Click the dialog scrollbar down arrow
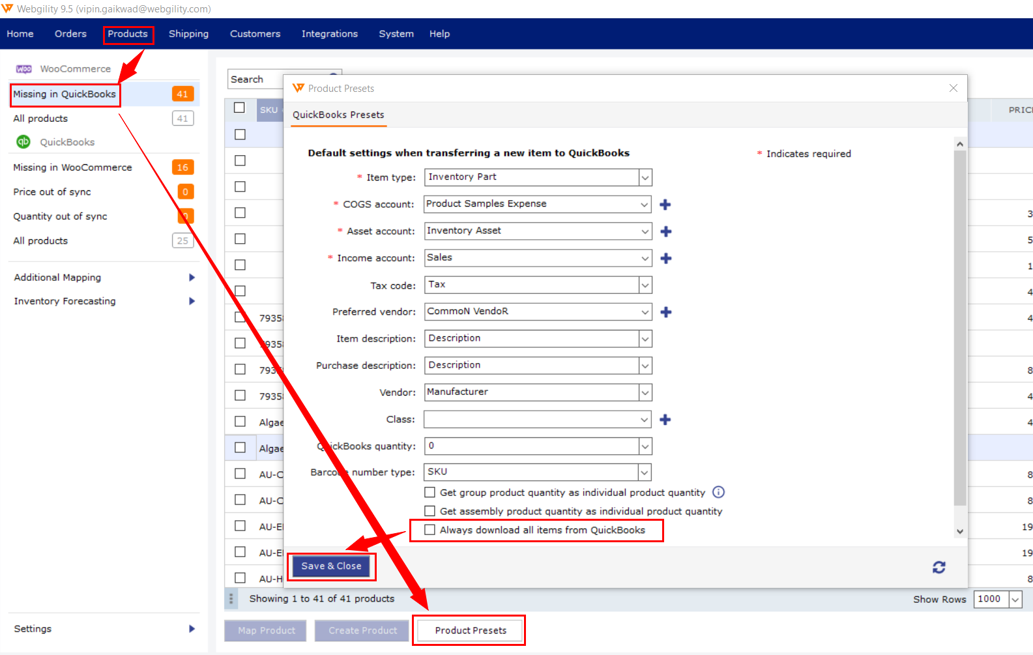Viewport: 1033px width, 655px height. pyautogui.click(x=959, y=532)
